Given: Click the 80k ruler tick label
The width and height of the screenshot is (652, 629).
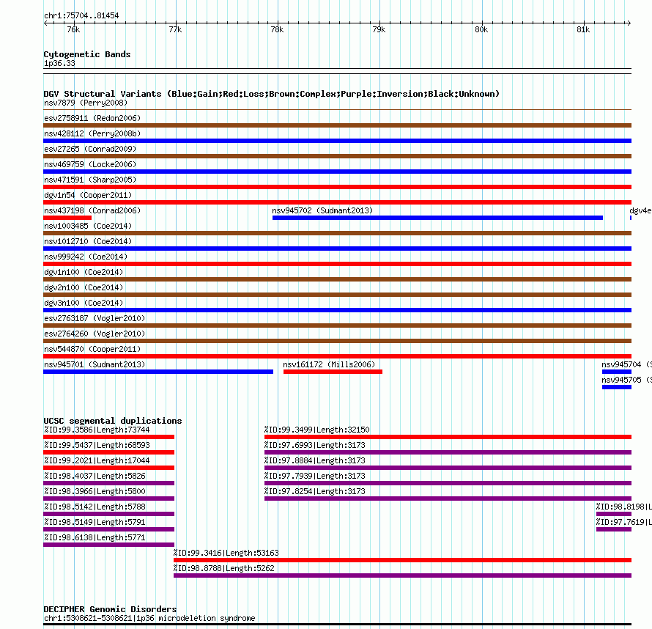Looking at the screenshot, I should (x=481, y=29).
